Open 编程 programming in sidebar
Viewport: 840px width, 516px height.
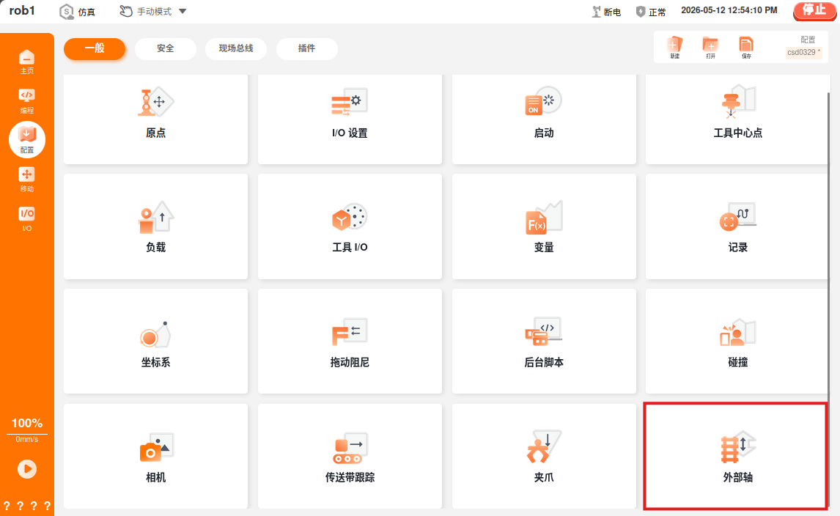coord(27,100)
